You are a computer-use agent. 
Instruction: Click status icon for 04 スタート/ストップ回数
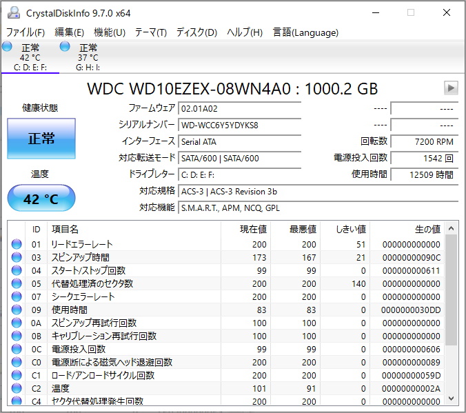click(x=17, y=270)
